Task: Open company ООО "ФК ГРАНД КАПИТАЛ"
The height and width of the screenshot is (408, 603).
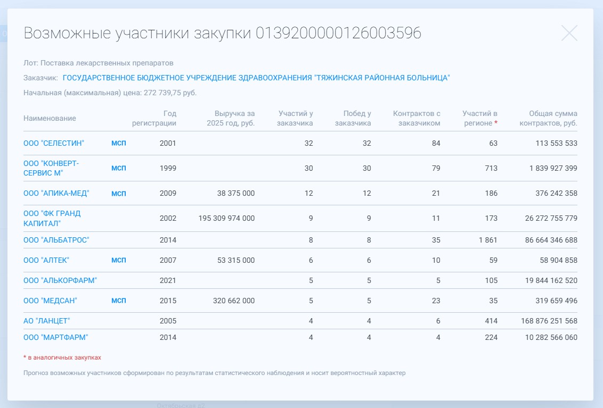Action: click(x=52, y=218)
